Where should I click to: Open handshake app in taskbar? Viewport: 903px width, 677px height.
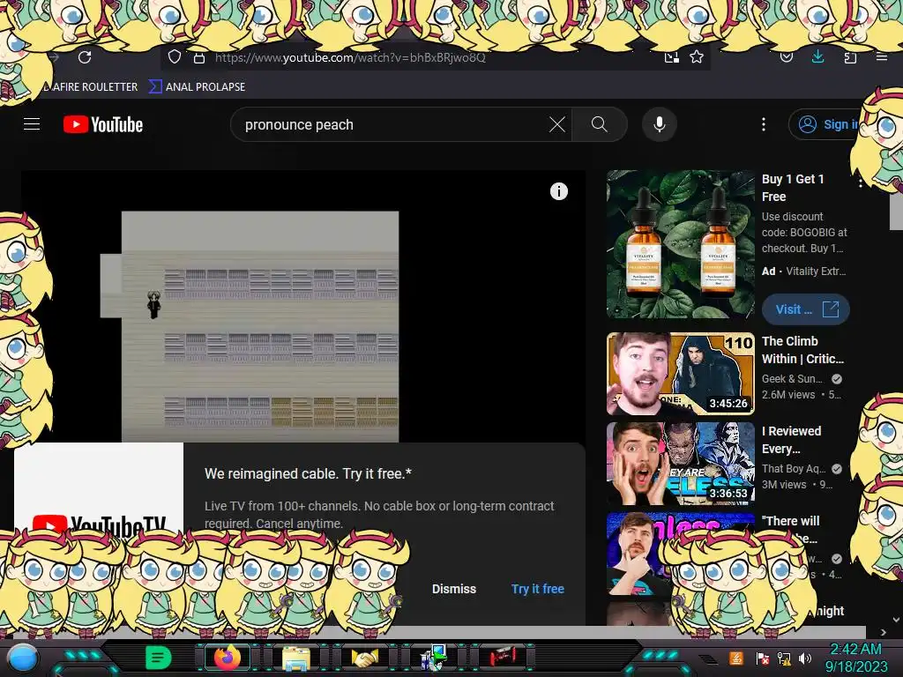point(364,658)
